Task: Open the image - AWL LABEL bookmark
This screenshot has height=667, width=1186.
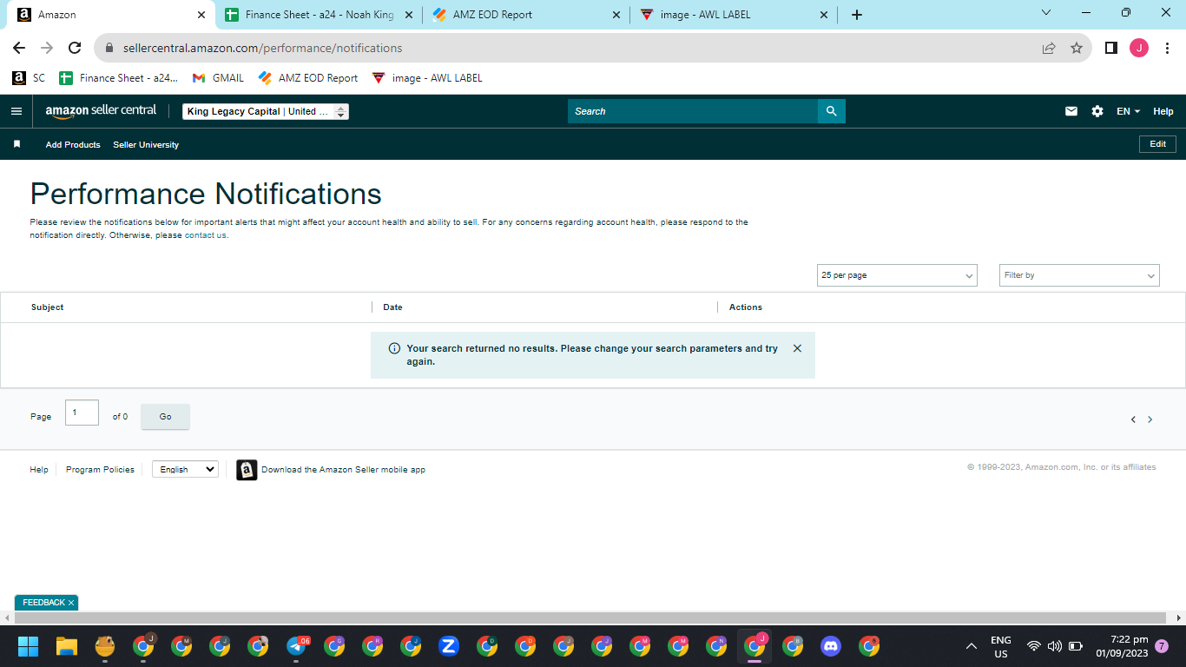Action: tap(427, 78)
